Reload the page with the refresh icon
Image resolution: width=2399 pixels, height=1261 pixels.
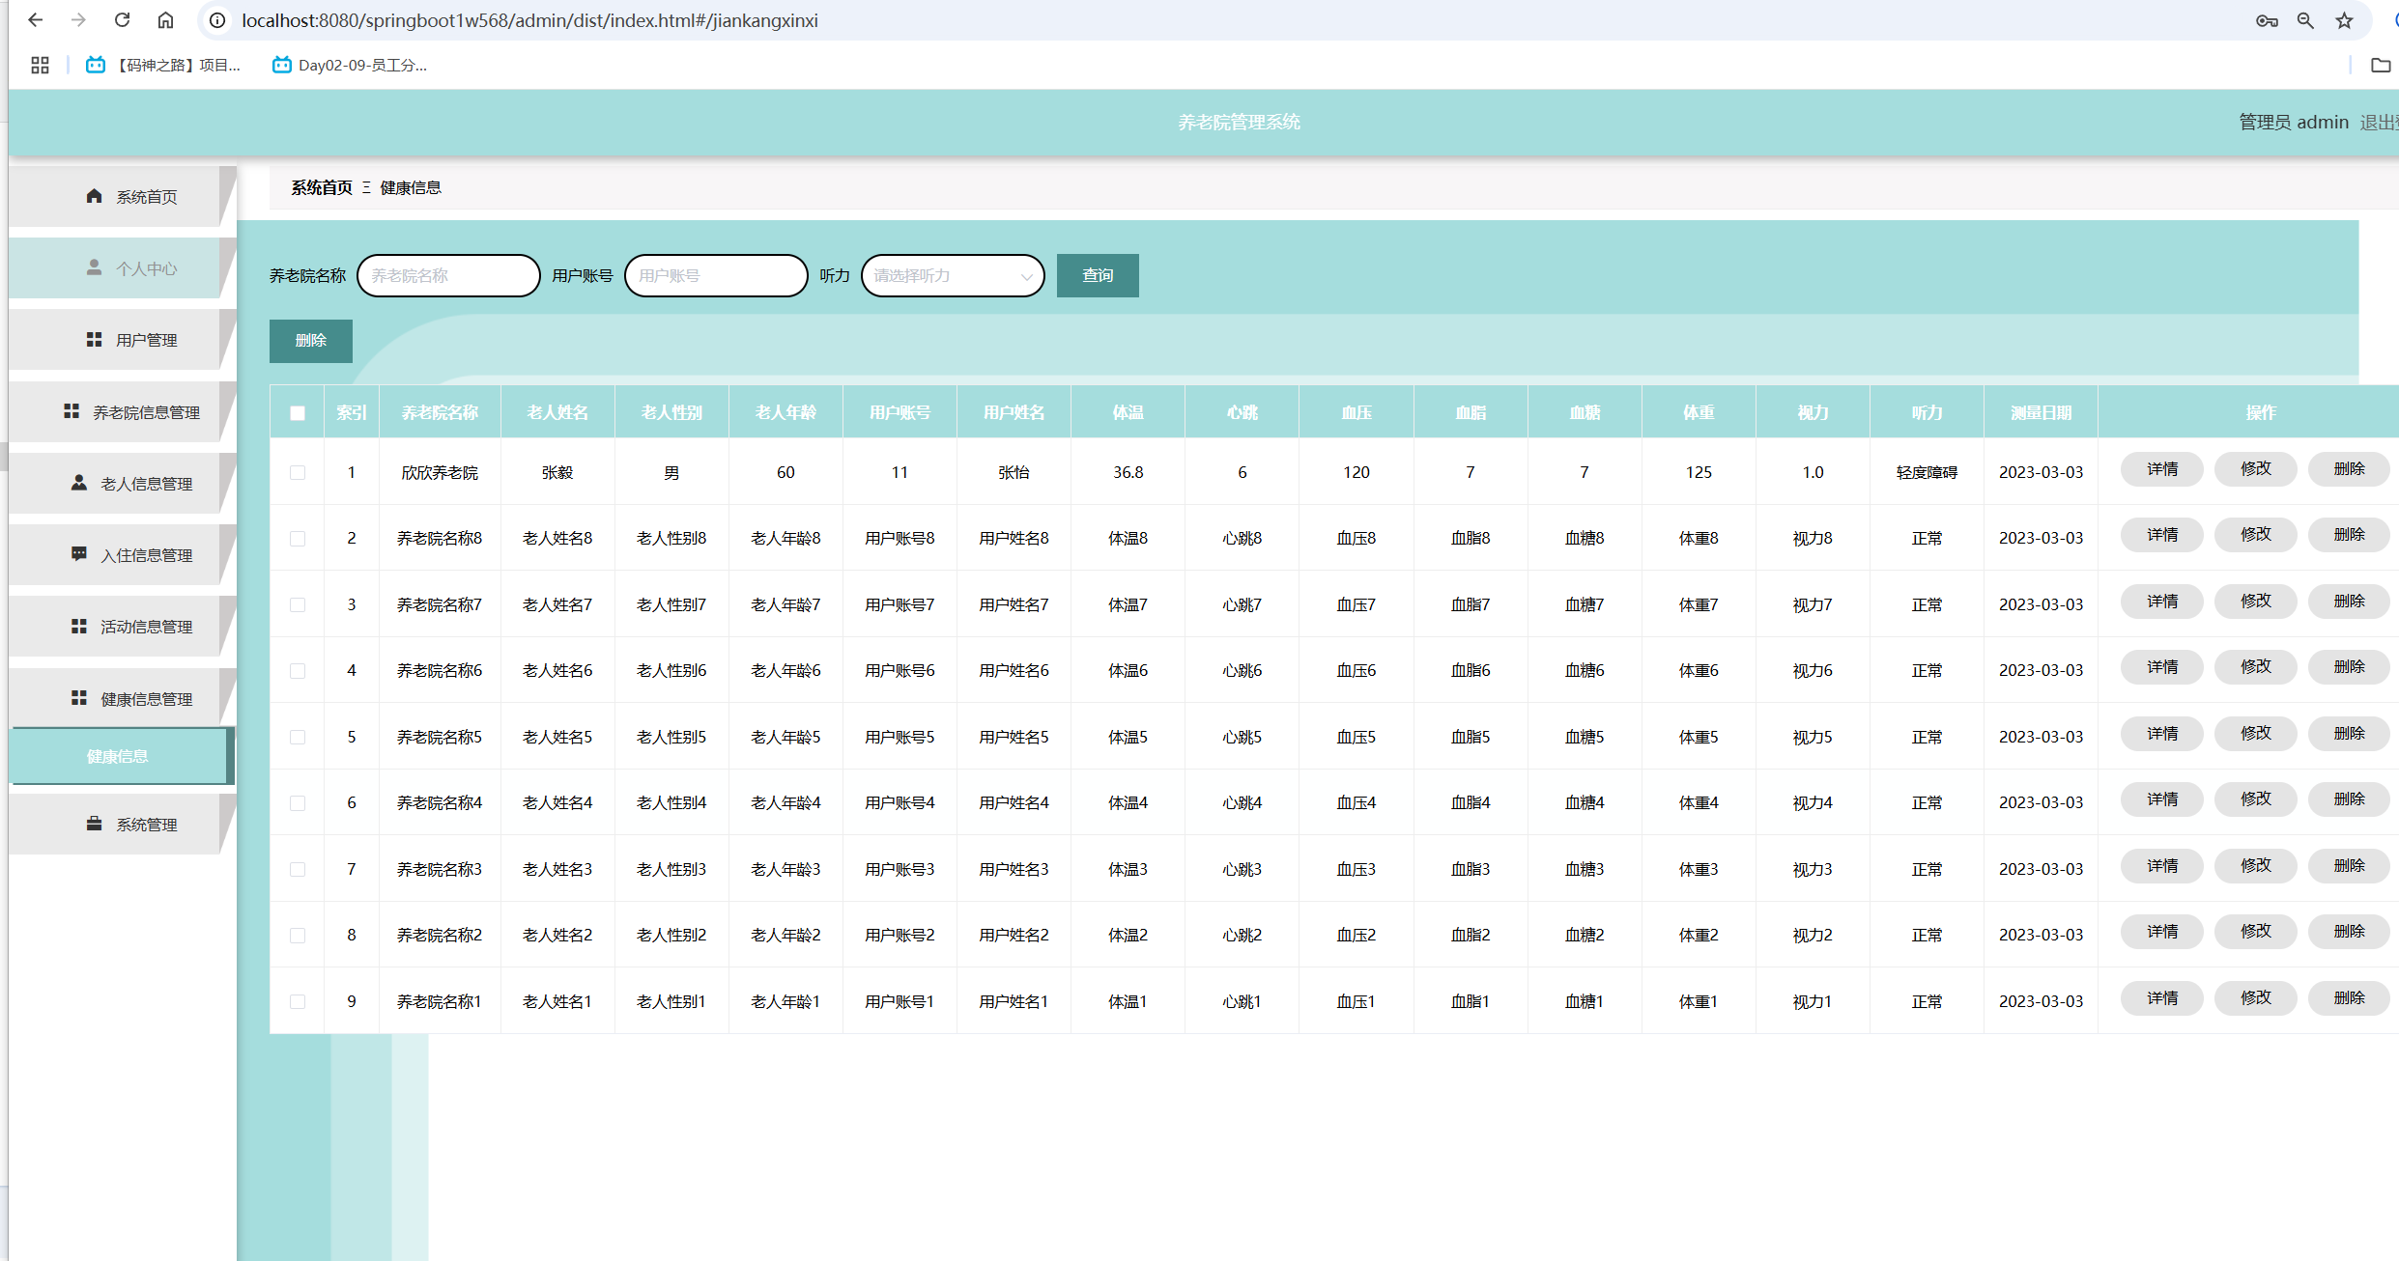pyautogui.click(x=122, y=20)
